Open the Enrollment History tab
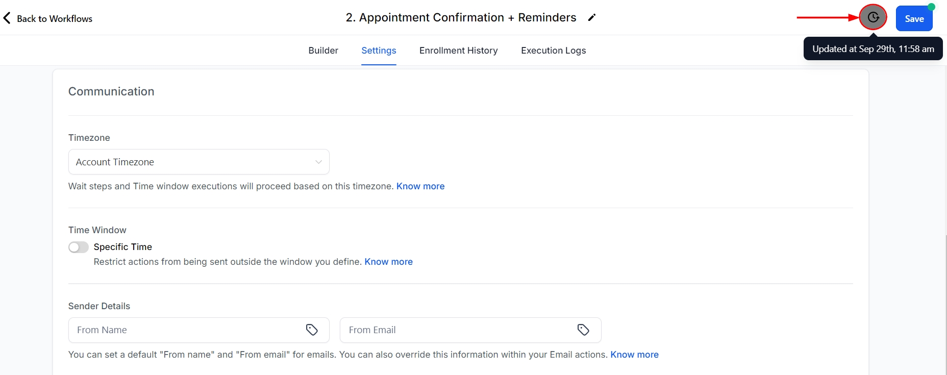This screenshot has height=375, width=947. coord(458,51)
